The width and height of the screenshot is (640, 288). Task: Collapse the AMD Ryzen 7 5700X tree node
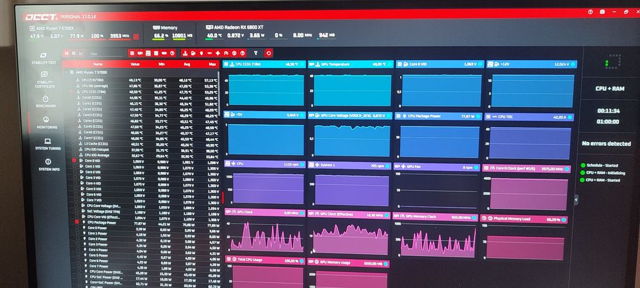tap(66, 72)
